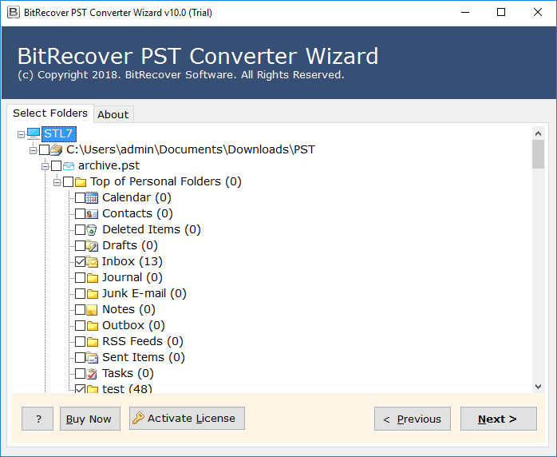Tick the Junk E-mail checkbox

click(x=81, y=294)
